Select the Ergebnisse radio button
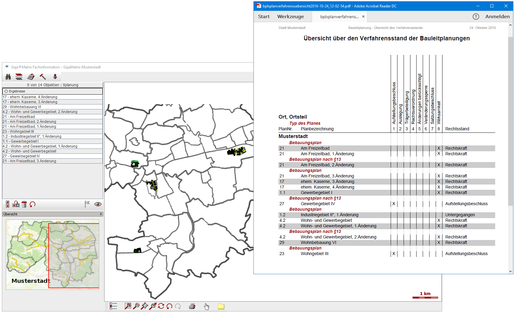The width and height of the screenshot is (514, 313). point(6,91)
